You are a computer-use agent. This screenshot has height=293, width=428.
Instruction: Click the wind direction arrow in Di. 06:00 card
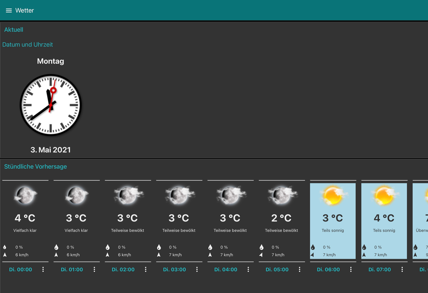[312, 255]
